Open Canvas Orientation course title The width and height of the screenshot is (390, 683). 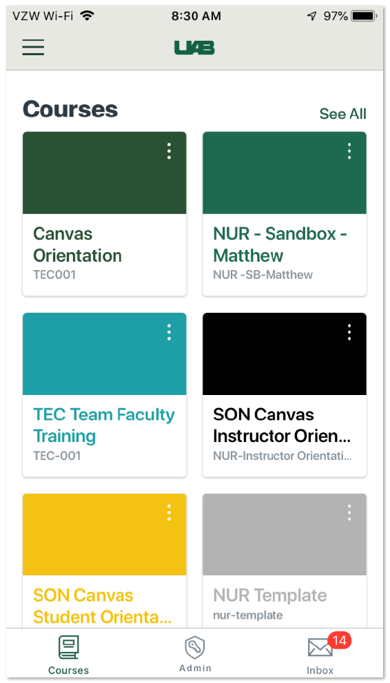tap(77, 244)
